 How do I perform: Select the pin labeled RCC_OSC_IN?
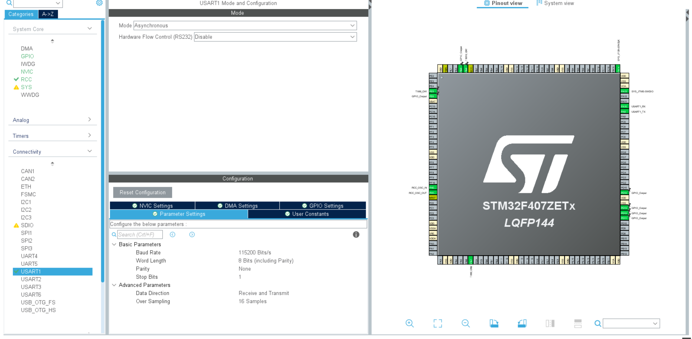tap(433, 188)
